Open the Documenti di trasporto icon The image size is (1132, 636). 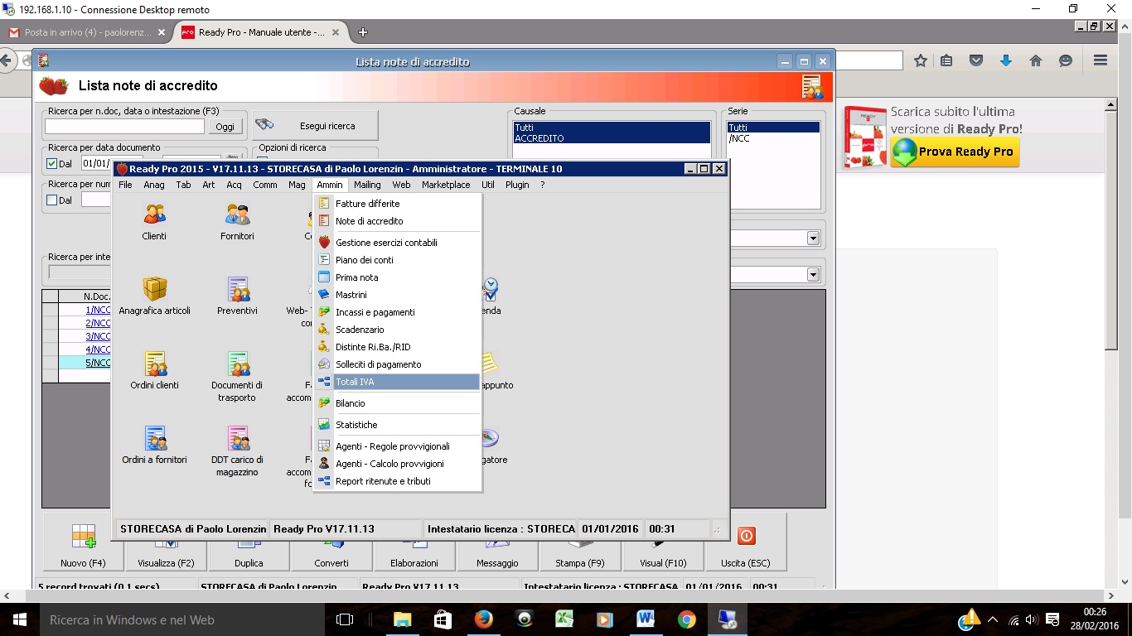pyautogui.click(x=238, y=364)
